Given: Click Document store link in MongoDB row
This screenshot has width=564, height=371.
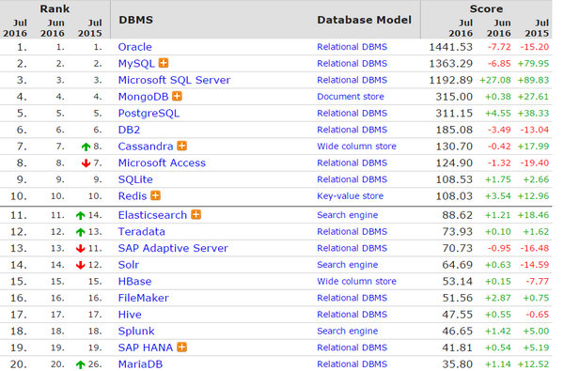Looking at the screenshot, I should pos(351,97).
